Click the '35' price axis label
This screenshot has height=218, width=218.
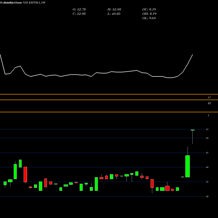pyautogui.click(x=207, y=182)
